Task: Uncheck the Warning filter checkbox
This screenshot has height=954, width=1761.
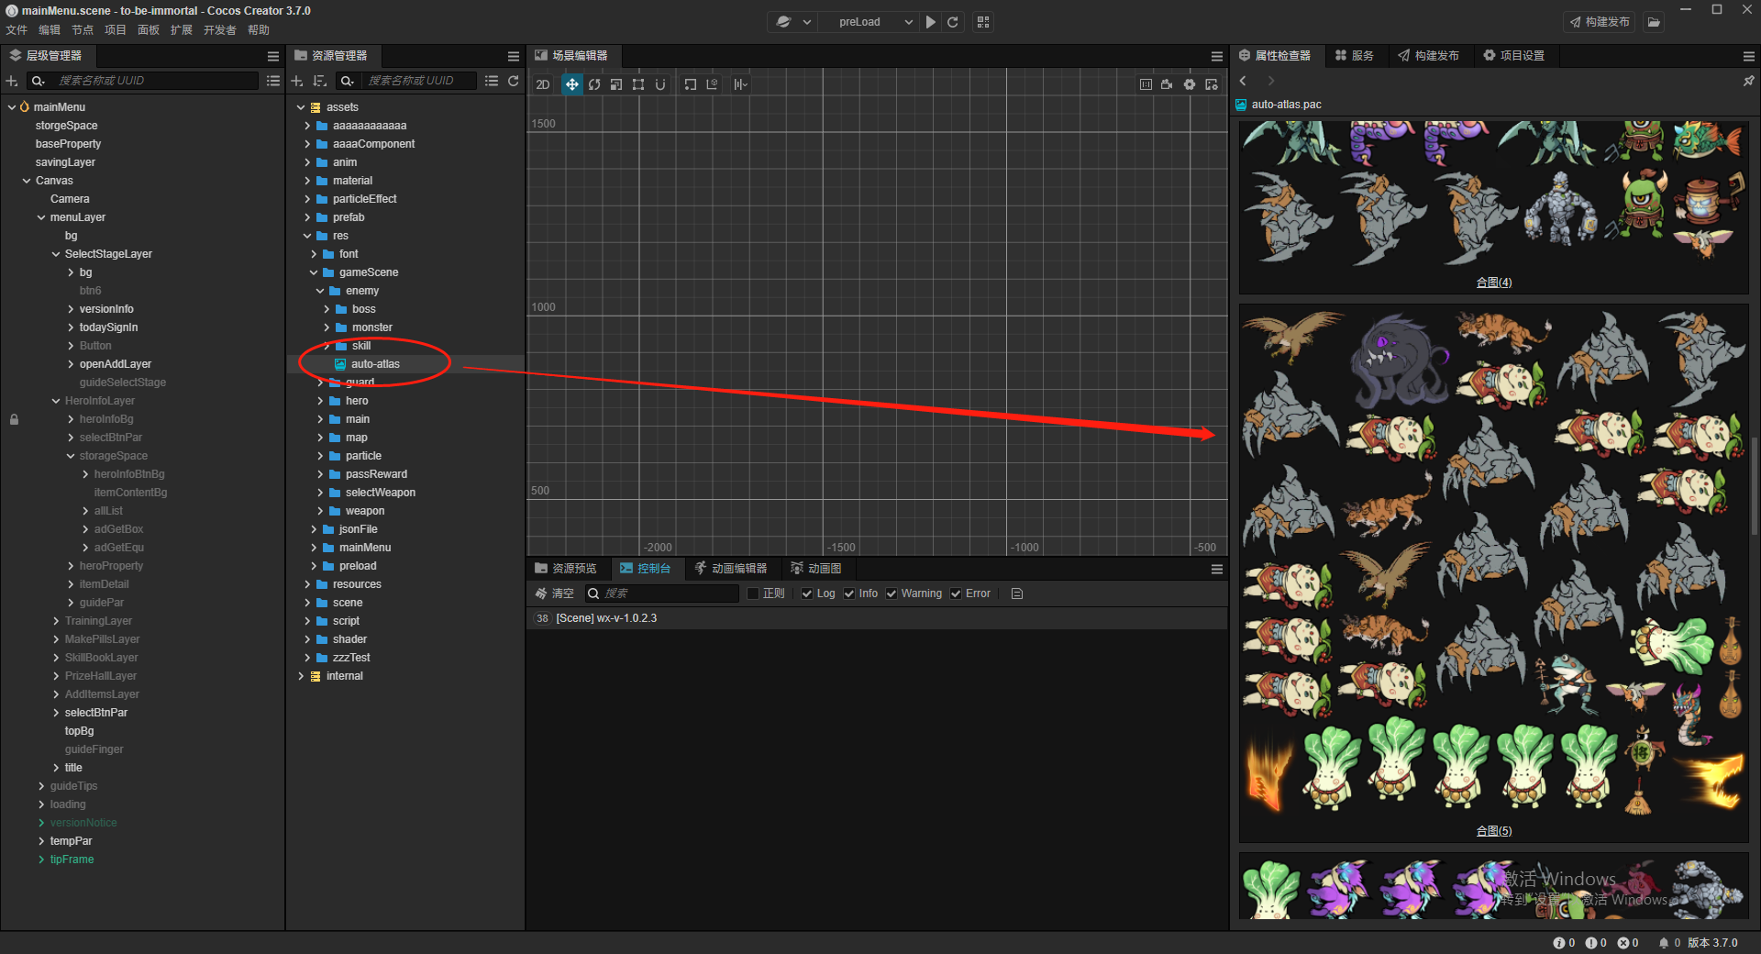Action: click(892, 593)
